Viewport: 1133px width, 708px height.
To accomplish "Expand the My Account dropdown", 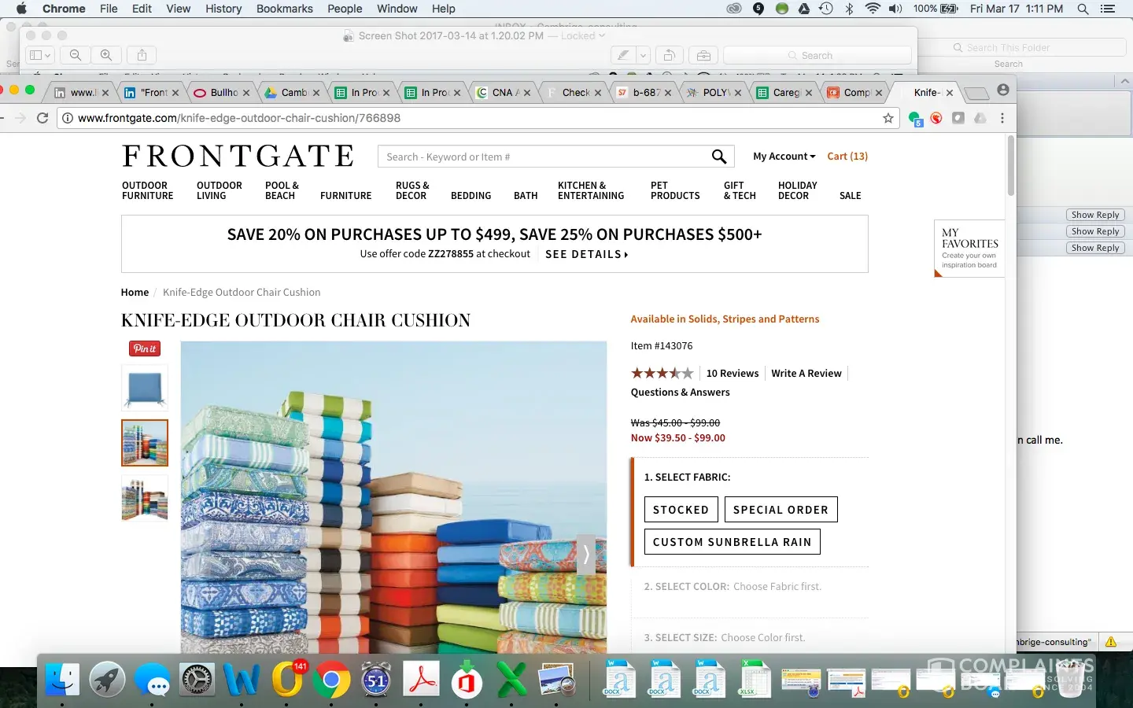I will click(784, 157).
